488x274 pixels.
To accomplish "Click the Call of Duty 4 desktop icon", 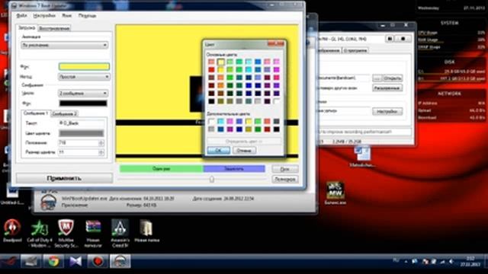I will tap(40, 233).
